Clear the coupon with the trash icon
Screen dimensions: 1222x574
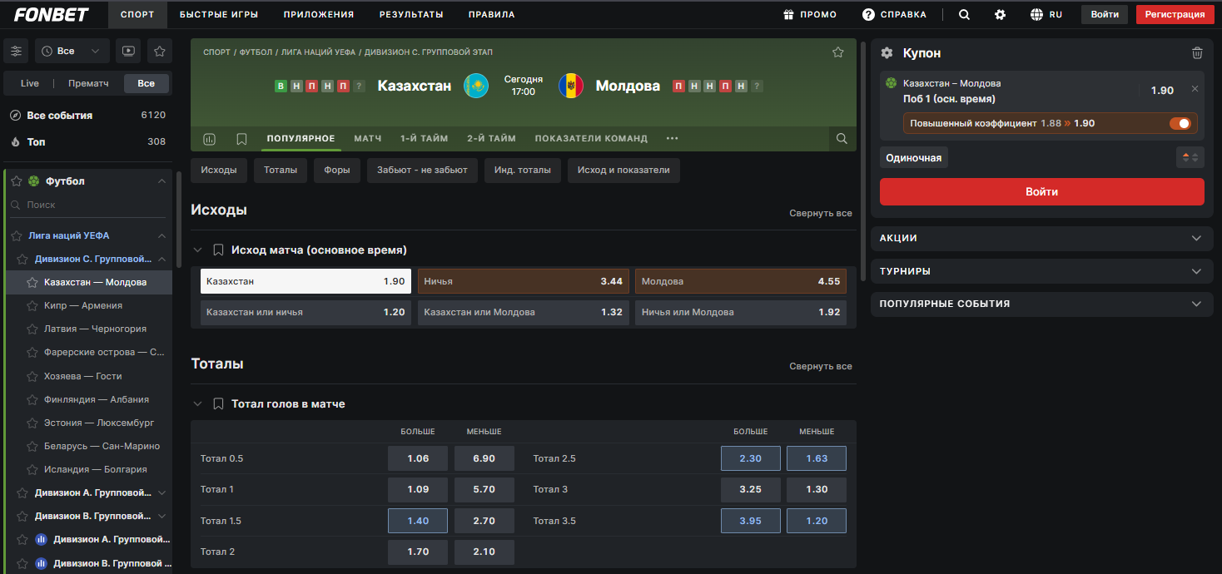click(x=1197, y=52)
